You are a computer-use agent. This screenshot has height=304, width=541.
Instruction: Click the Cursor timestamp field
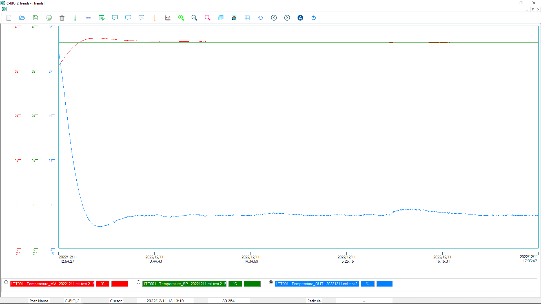pyautogui.click(x=165, y=301)
